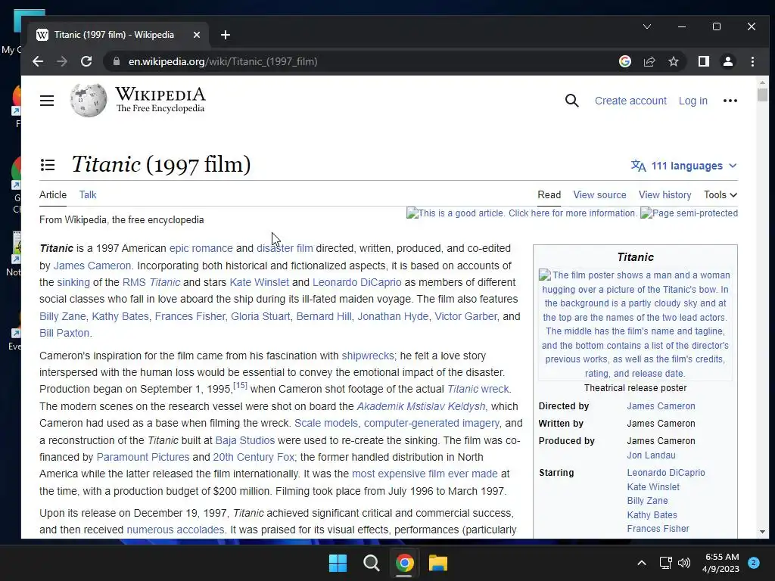The height and width of the screenshot is (581, 775).
Task: Open Chrome side panel
Action: pyautogui.click(x=703, y=61)
